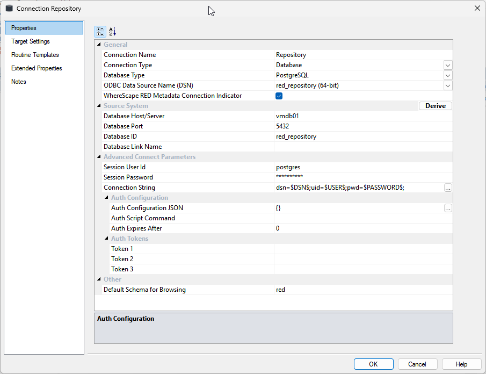
Task: Open the Routine Templates page
Action: tap(35, 55)
